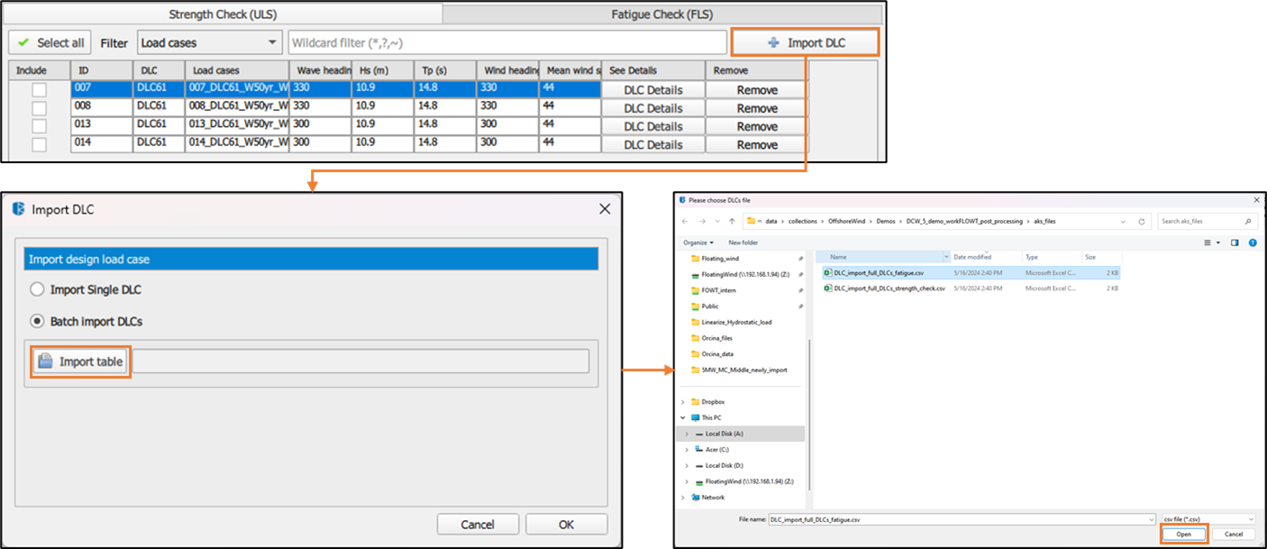Expand the Network tree node
The height and width of the screenshot is (549, 1267).
(684, 497)
